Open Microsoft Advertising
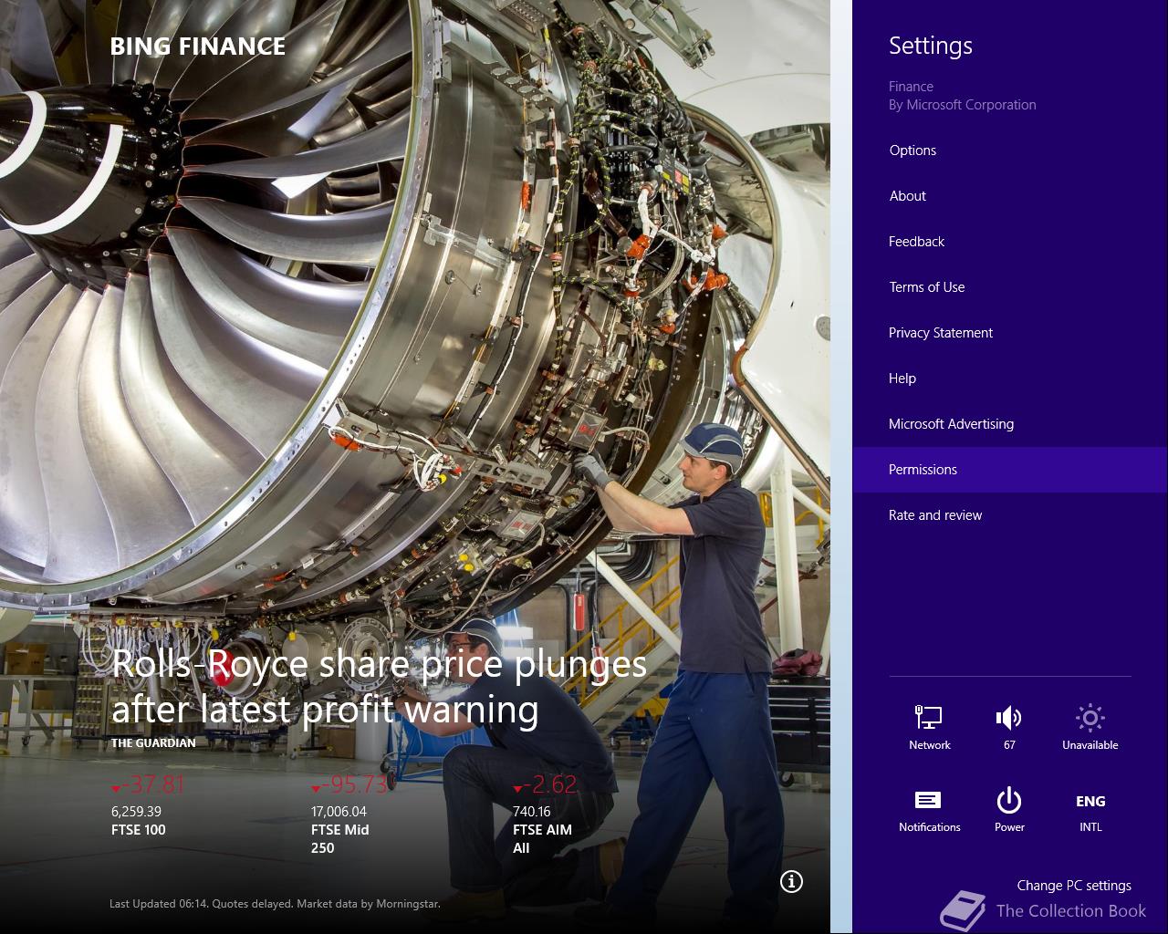 pos(1010,424)
